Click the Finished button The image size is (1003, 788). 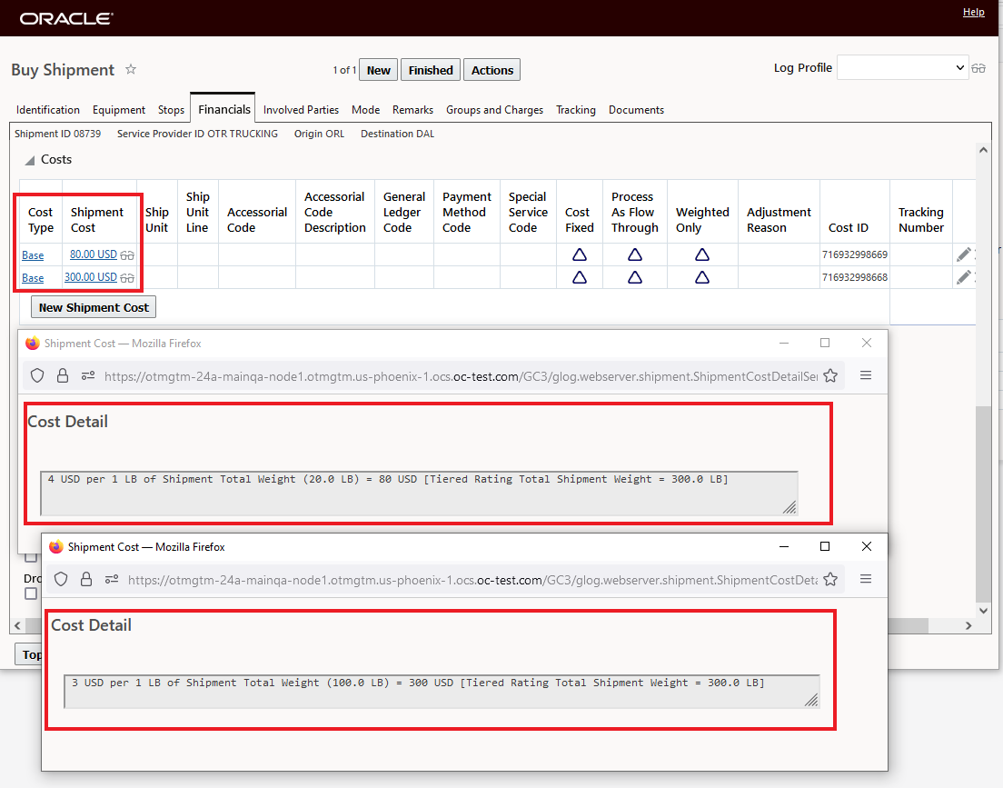[431, 70]
